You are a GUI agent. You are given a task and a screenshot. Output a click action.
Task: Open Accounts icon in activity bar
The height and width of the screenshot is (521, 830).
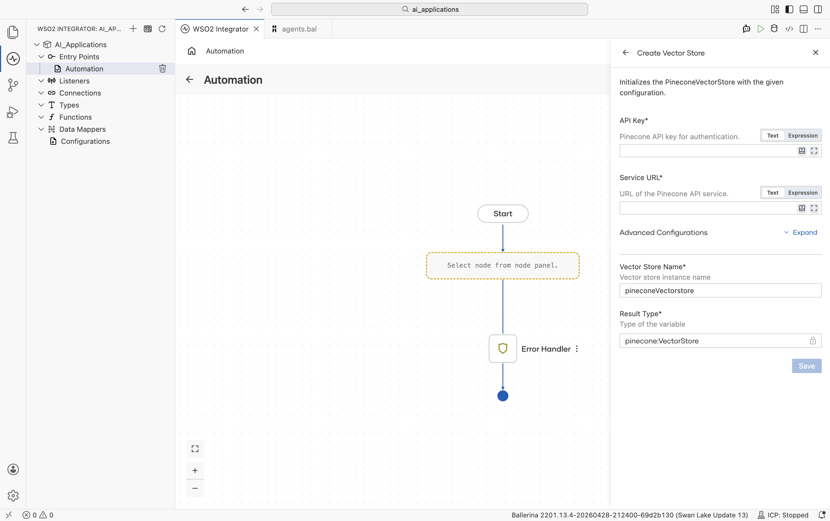(x=13, y=469)
